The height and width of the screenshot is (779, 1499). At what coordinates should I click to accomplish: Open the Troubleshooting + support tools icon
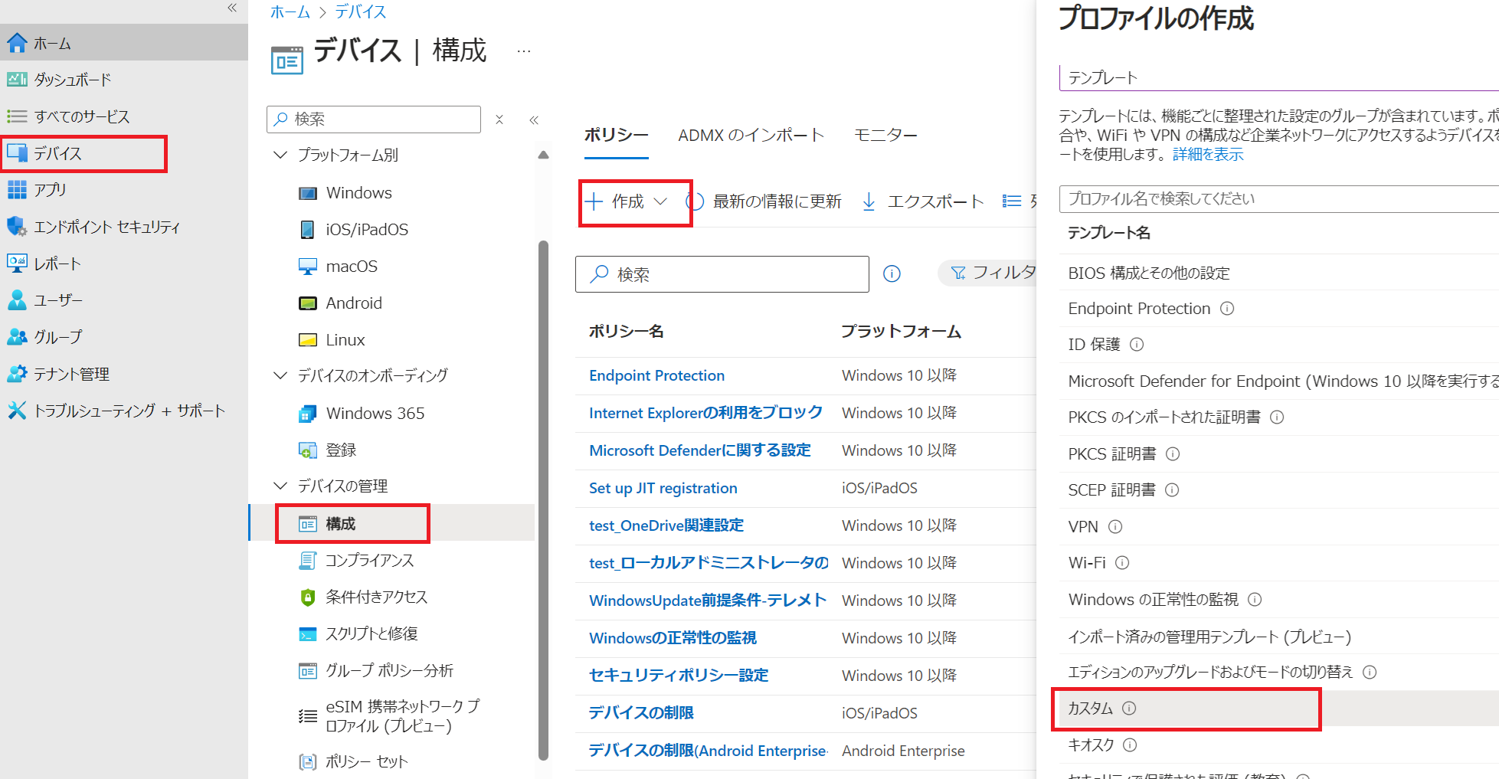point(17,410)
